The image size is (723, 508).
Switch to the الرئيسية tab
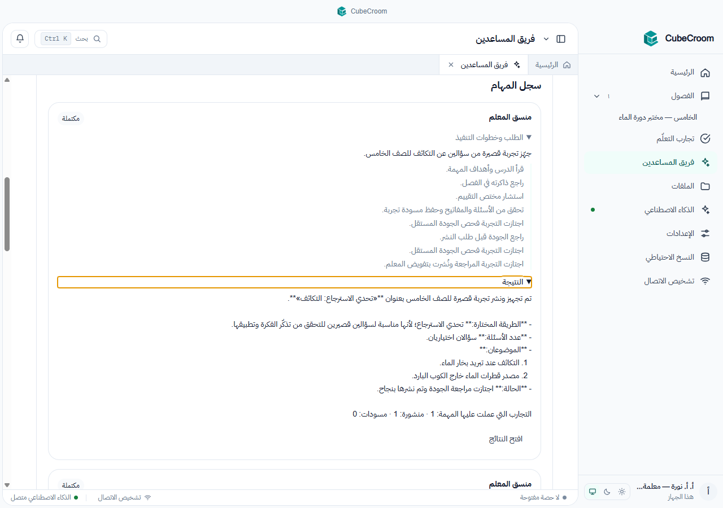[553, 65]
